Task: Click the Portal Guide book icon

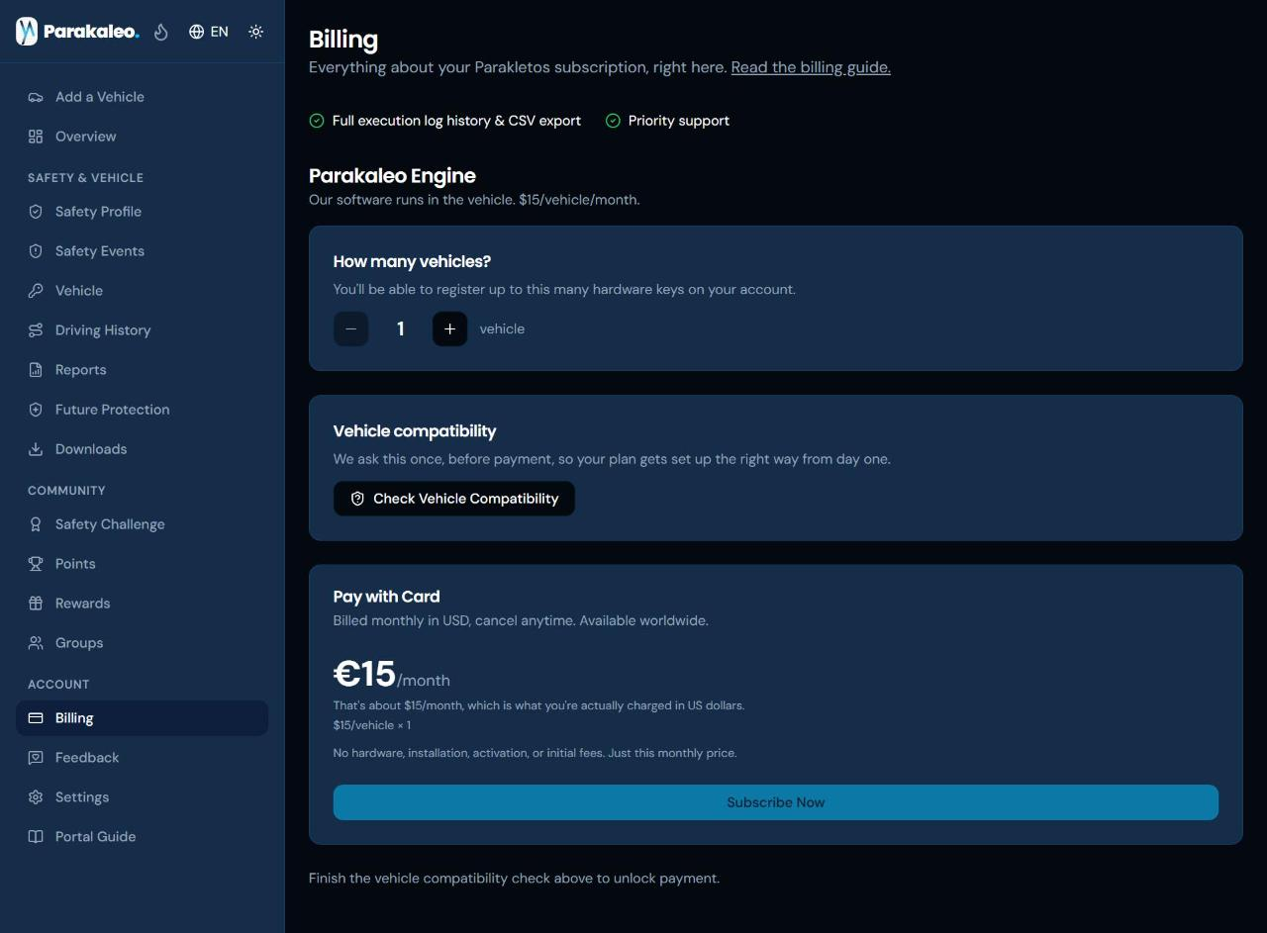Action: [36, 837]
